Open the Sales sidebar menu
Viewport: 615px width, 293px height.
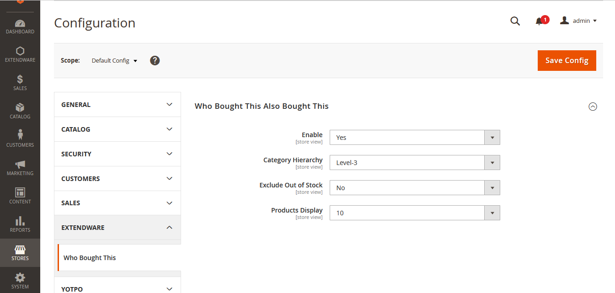[20, 83]
